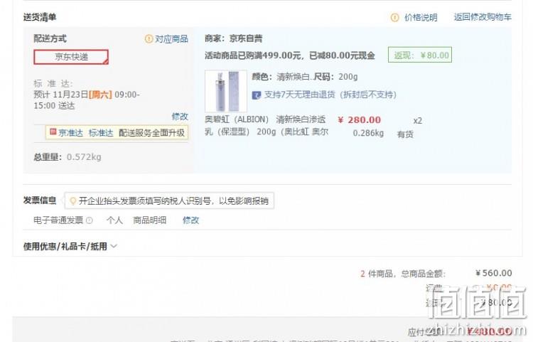Open the 京准达 link
Screen dimensions: 533x342
[70, 132]
